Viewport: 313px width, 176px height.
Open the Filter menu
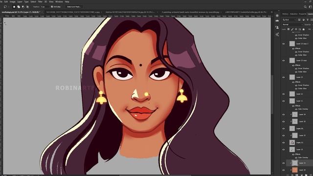40,1
